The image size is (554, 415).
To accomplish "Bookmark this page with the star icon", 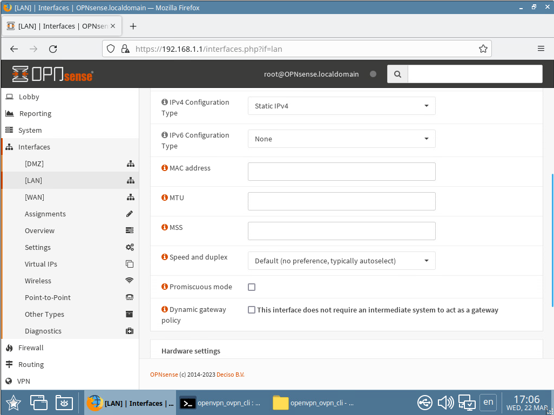I will point(483,49).
